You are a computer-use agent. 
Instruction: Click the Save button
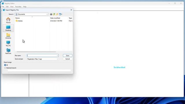click(x=68, y=55)
